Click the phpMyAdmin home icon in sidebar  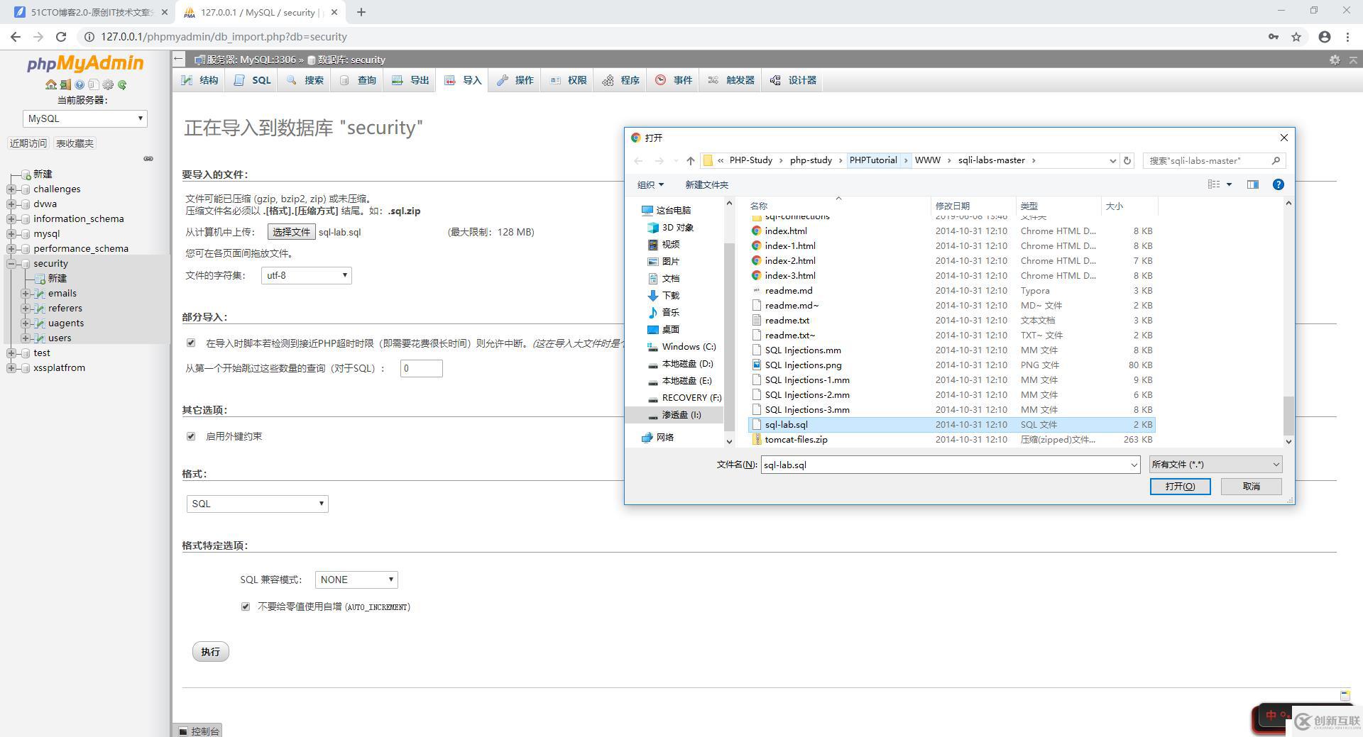click(x=50, y=85)
